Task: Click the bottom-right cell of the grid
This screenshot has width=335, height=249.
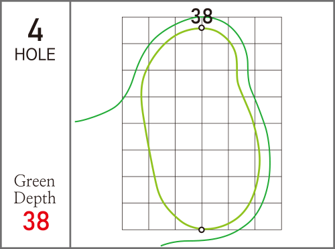Action: (x=268, y=216)
